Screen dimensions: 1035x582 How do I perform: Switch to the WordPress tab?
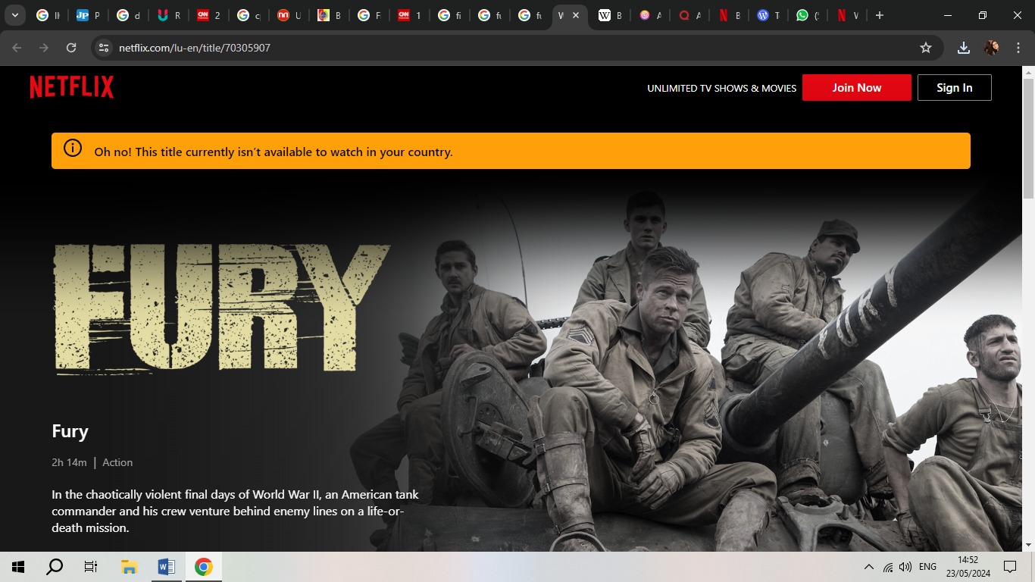(768, 15)
